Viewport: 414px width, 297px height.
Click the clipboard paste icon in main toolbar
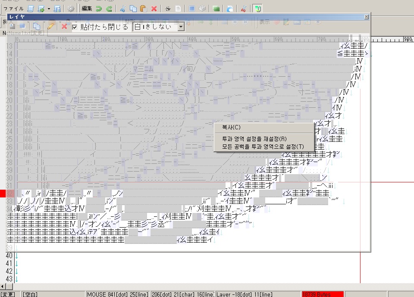pos(144,8)
